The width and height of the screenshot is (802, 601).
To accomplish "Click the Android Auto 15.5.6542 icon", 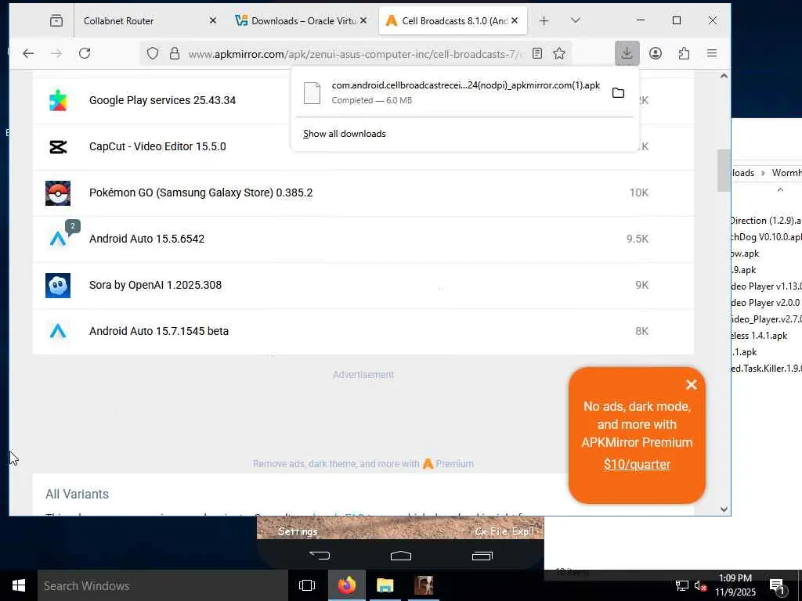I will [58, 239].
